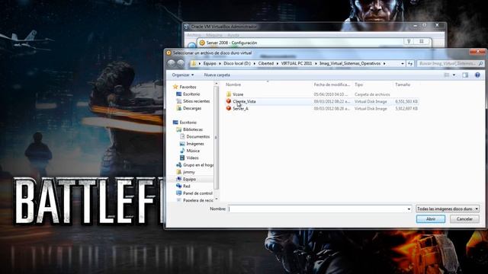Screen dimensions: 488x274
Task: Click the Favoritos star icon
Action: pyautogui.click(x=175, y=87)
